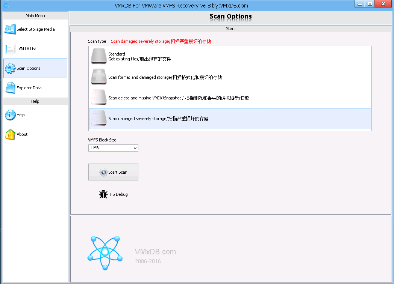This screenshot has height=284, width=394.
Task: Open Explorer Data in the main menu
Action: [x=35, y=88]
